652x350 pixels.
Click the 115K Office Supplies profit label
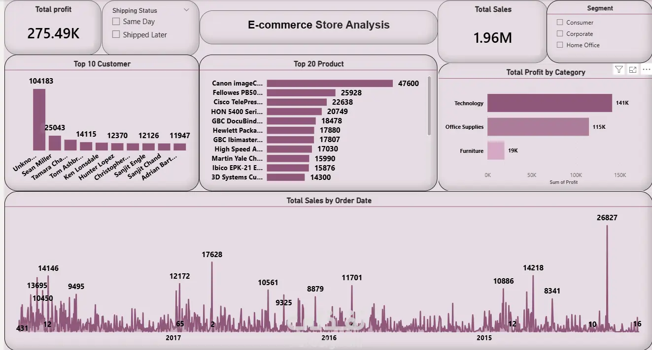pyautogui.click(x=599, y=127)
